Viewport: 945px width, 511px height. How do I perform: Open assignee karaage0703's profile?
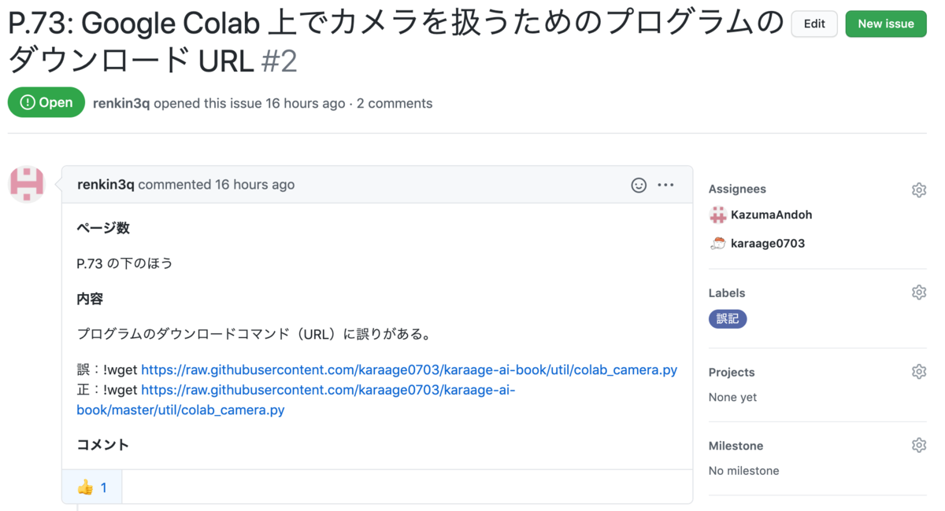point(768,243)
